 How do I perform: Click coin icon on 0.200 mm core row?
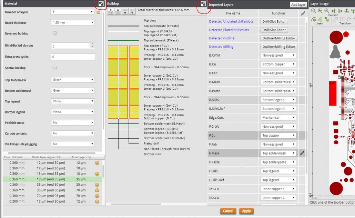click(97, 201)
